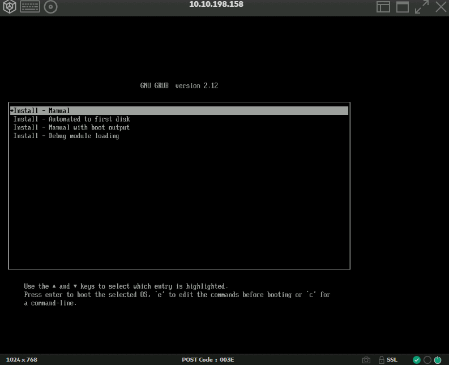
Task: Open the virtual media disc icon
Action: (x=51, y=7)
